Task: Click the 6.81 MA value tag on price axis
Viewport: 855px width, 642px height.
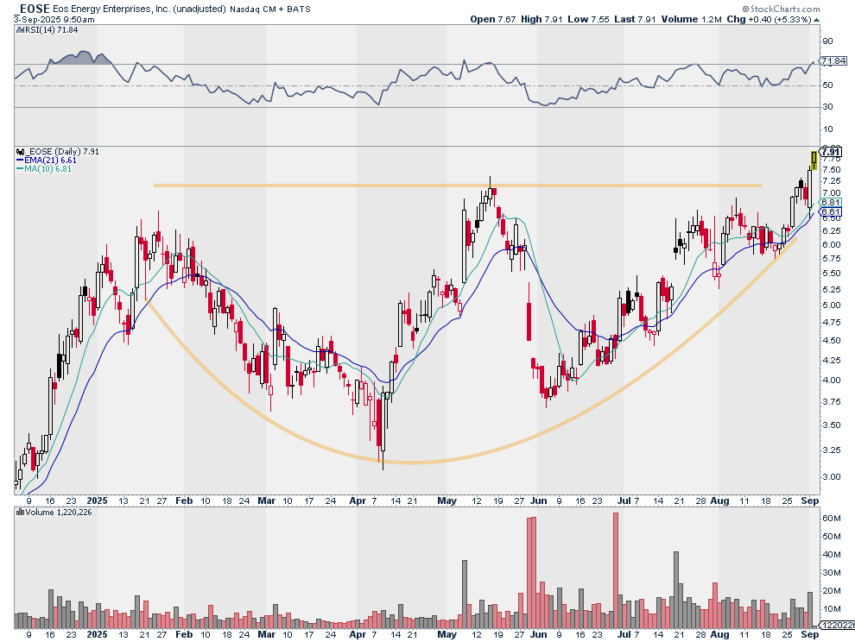Action: [831, 202]
